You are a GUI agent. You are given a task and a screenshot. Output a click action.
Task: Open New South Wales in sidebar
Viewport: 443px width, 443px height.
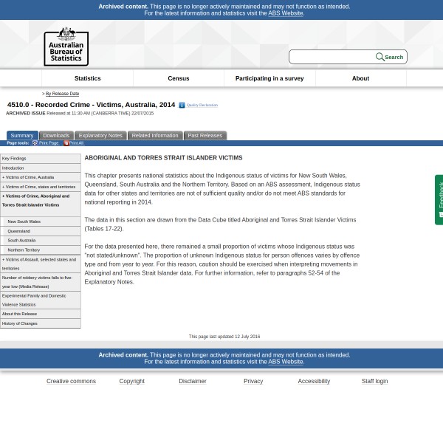(24, 221)
